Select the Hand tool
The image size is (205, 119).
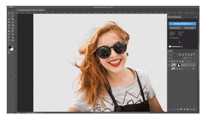click(13, 38)
